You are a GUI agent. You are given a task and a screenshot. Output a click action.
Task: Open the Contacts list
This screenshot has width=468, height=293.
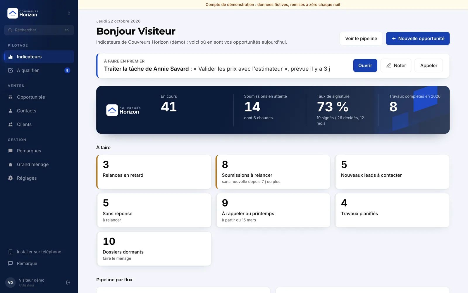(x=39, y=111)
